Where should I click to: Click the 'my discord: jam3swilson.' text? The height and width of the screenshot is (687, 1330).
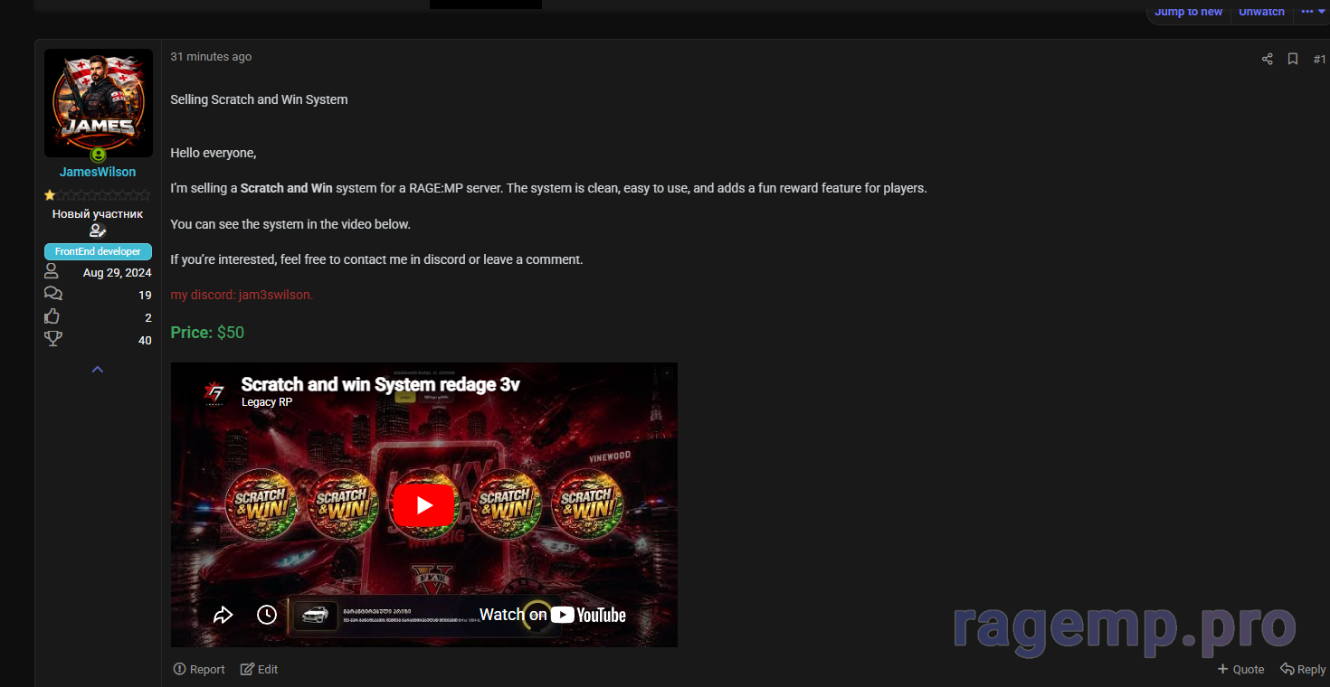pyautogui.click(x=242, y=295)
